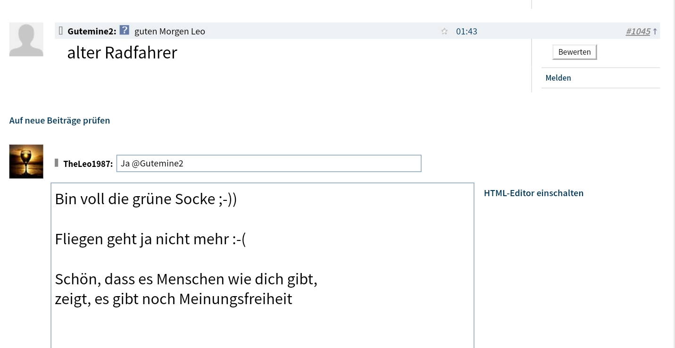The image size is (675, 348).
Task: Click the 'Bin voll die grüne Socke' line
Action: pos(146,199)
